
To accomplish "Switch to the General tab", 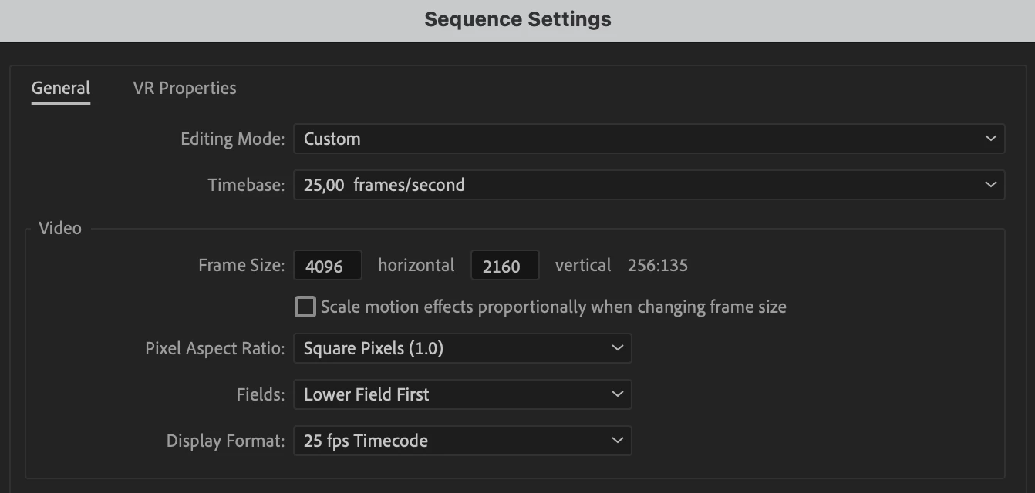I will (x=61, y=89).
